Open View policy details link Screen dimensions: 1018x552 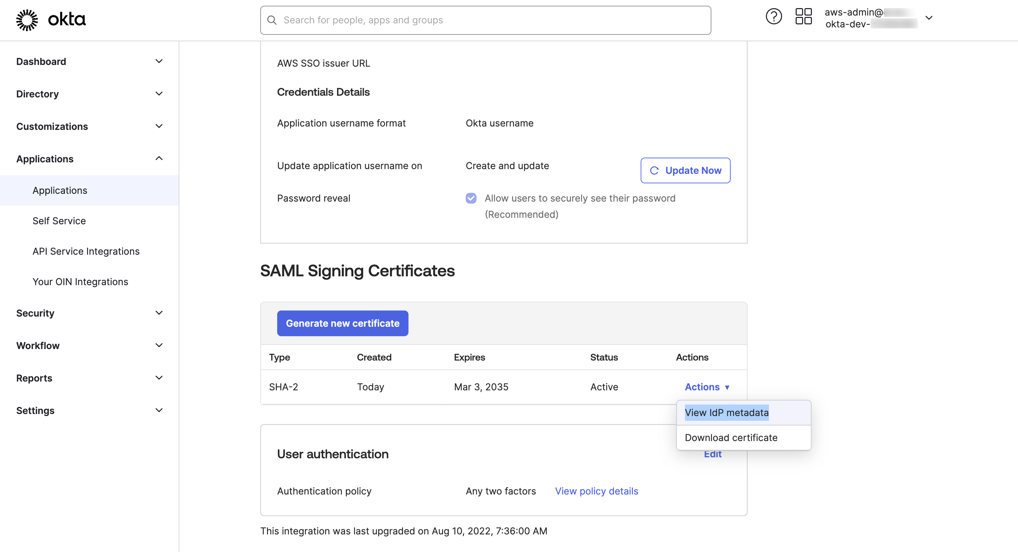click(x=596, y=491)
